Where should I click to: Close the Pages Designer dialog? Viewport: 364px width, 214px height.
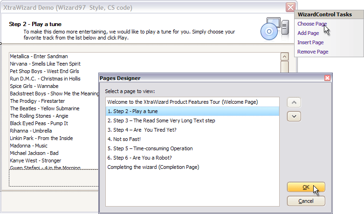[x=327, y=78]
